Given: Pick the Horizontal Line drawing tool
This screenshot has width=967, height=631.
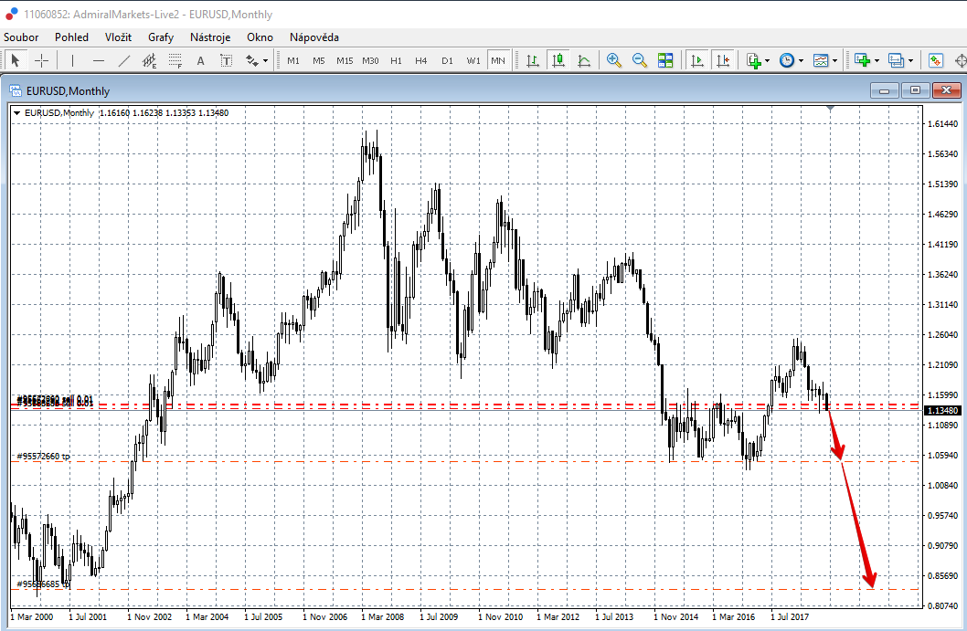Looking at the screenshot, I should 99,60.
